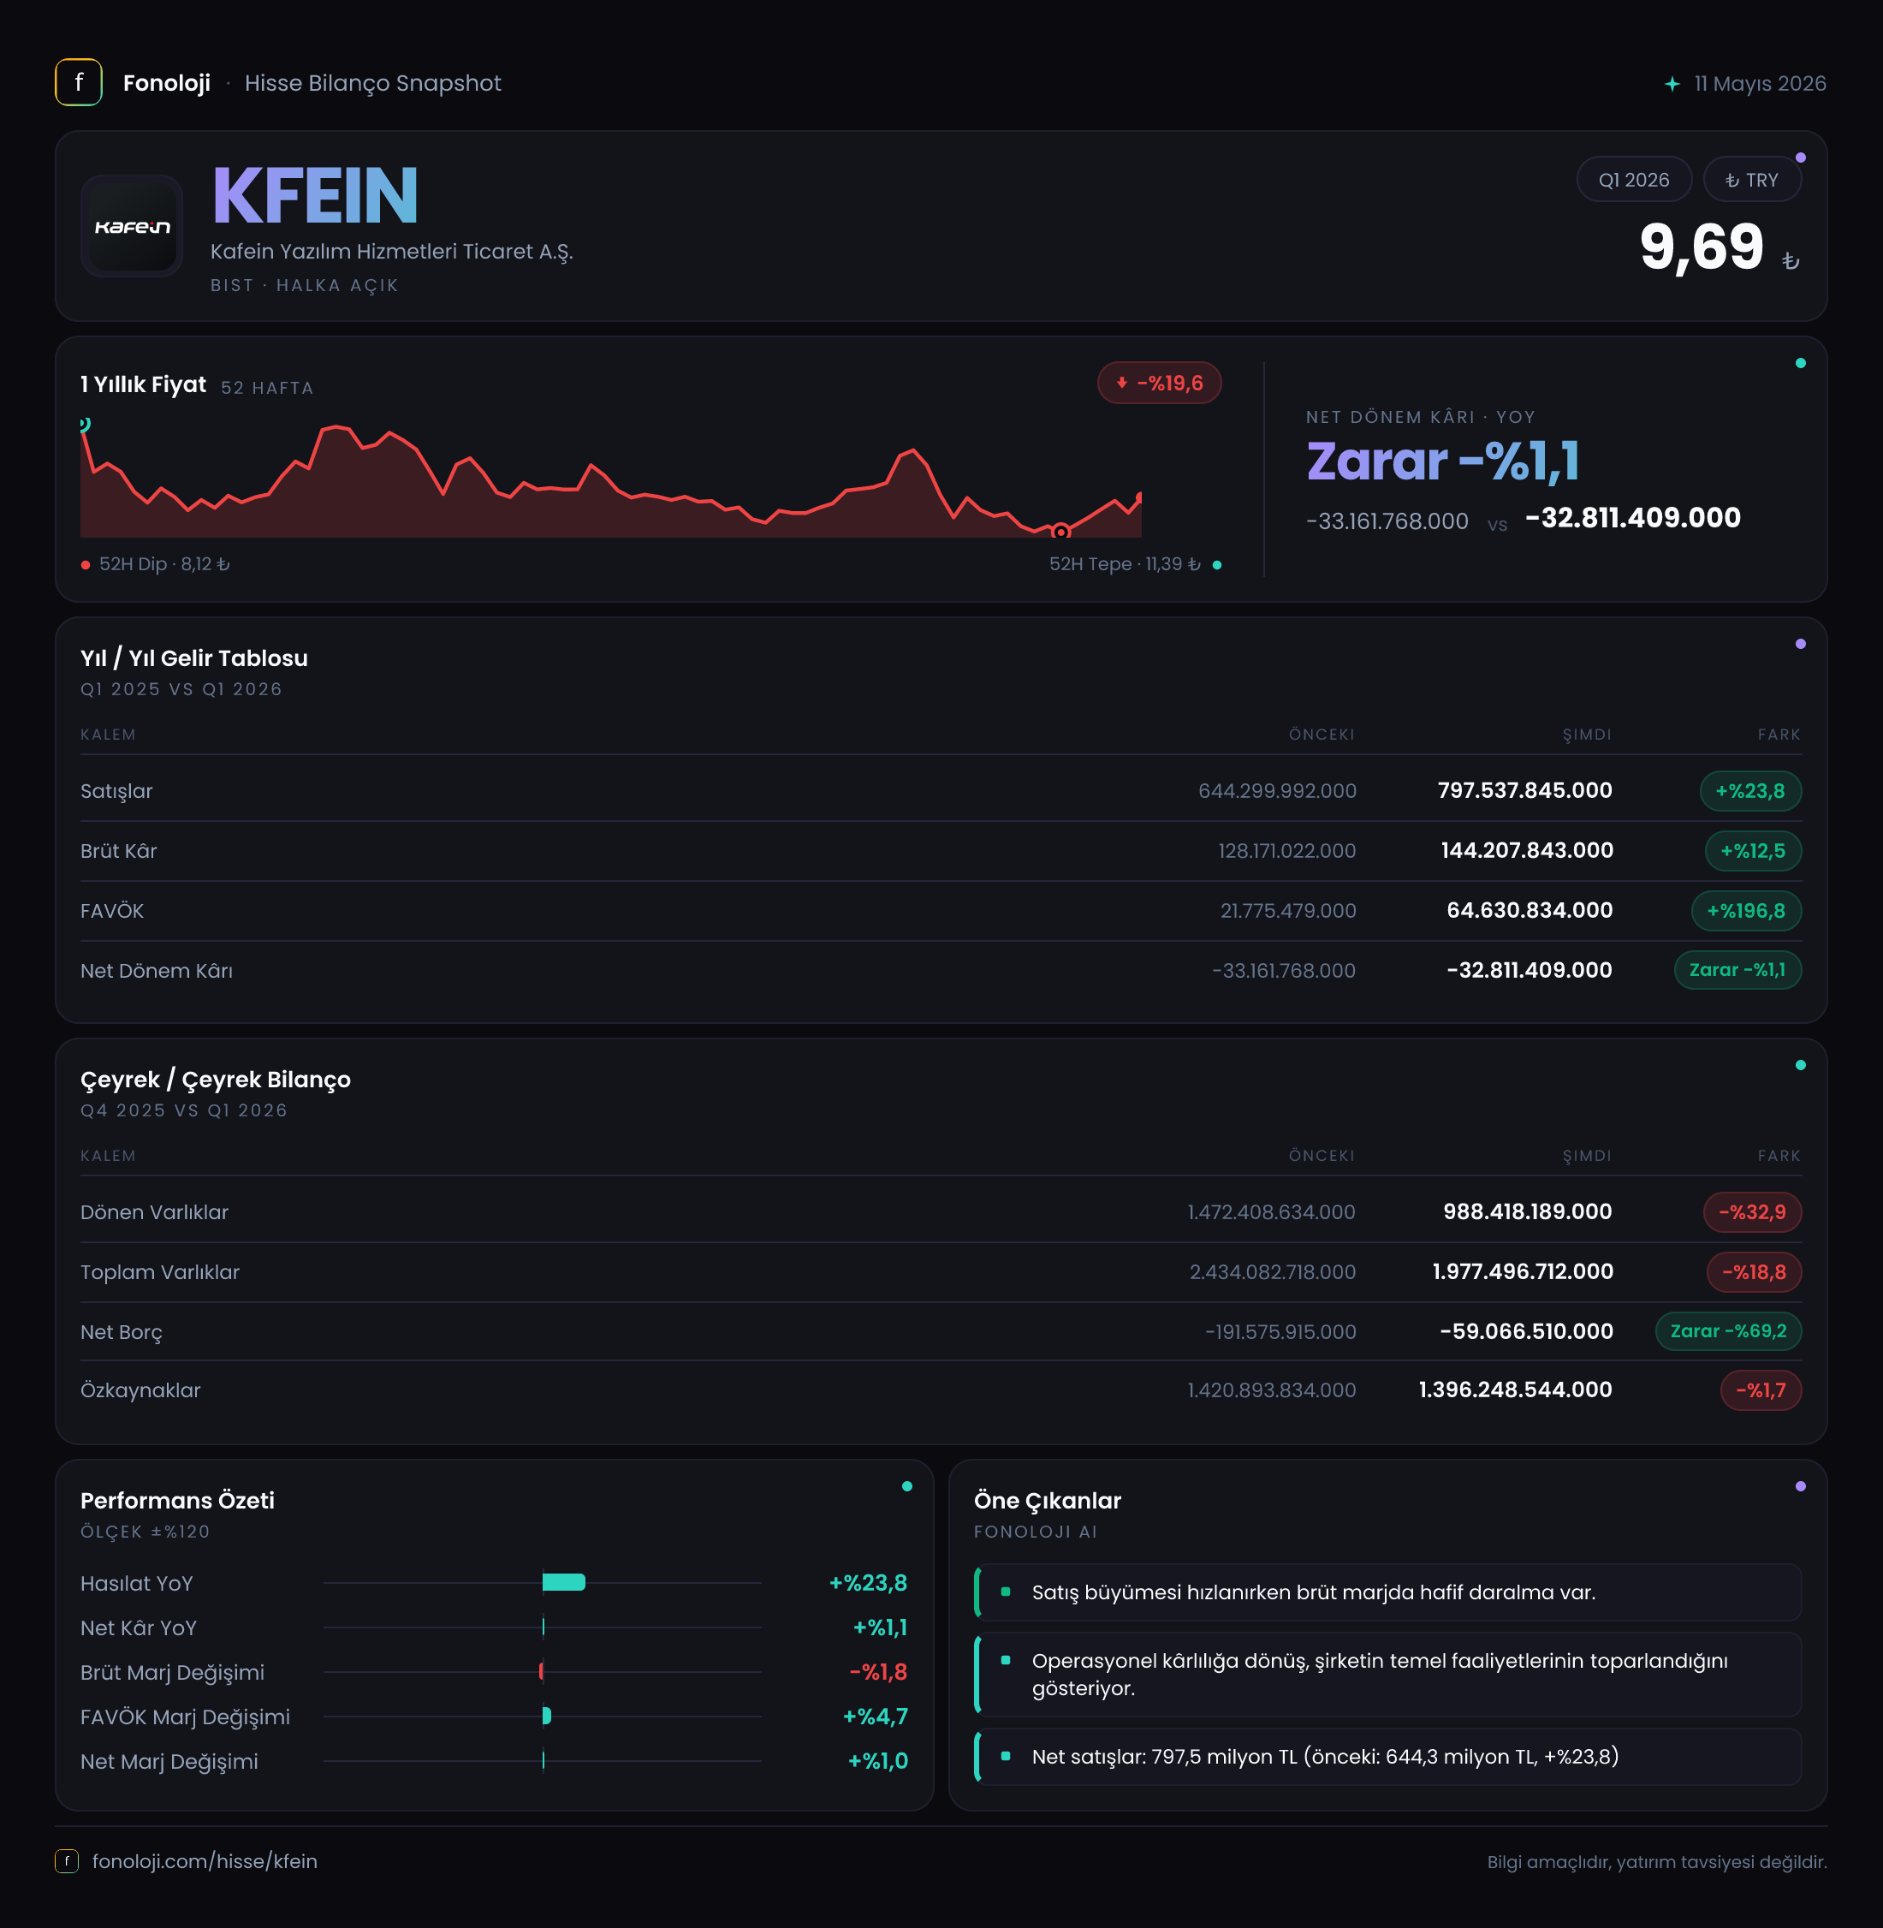Viewport: 1883px width, 1928px height.
Task: Click the Brüt Kâr value 144.207.843.000
Action: [1527, 851]
